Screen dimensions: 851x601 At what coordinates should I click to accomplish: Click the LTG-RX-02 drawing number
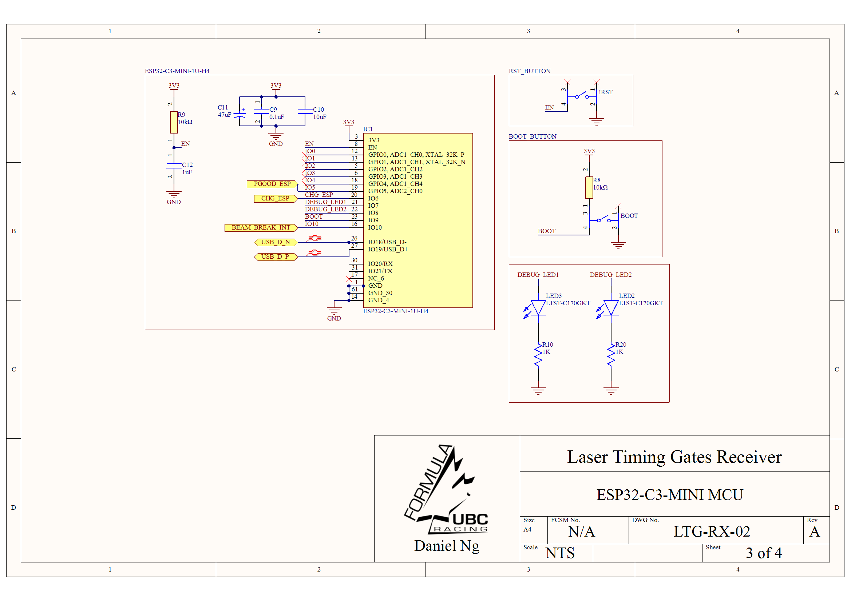[712, 532]
